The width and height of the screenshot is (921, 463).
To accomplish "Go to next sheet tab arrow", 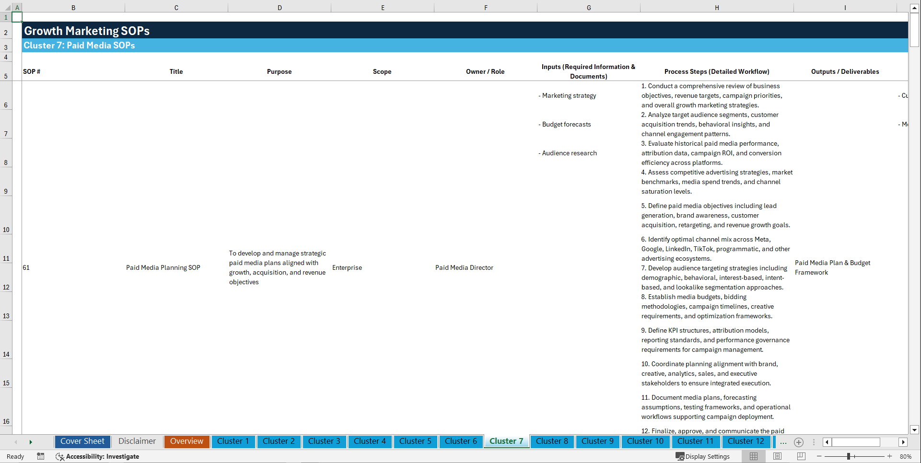I will [x=31, y=442].
